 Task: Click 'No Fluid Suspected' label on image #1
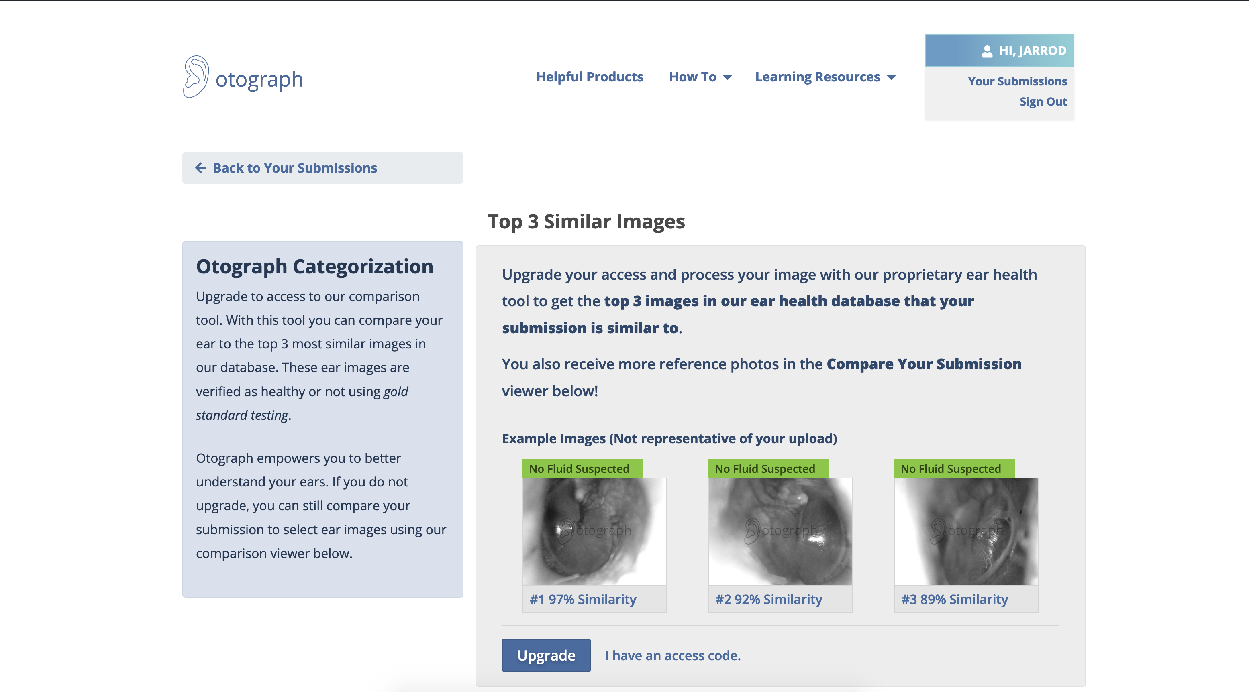582,468
